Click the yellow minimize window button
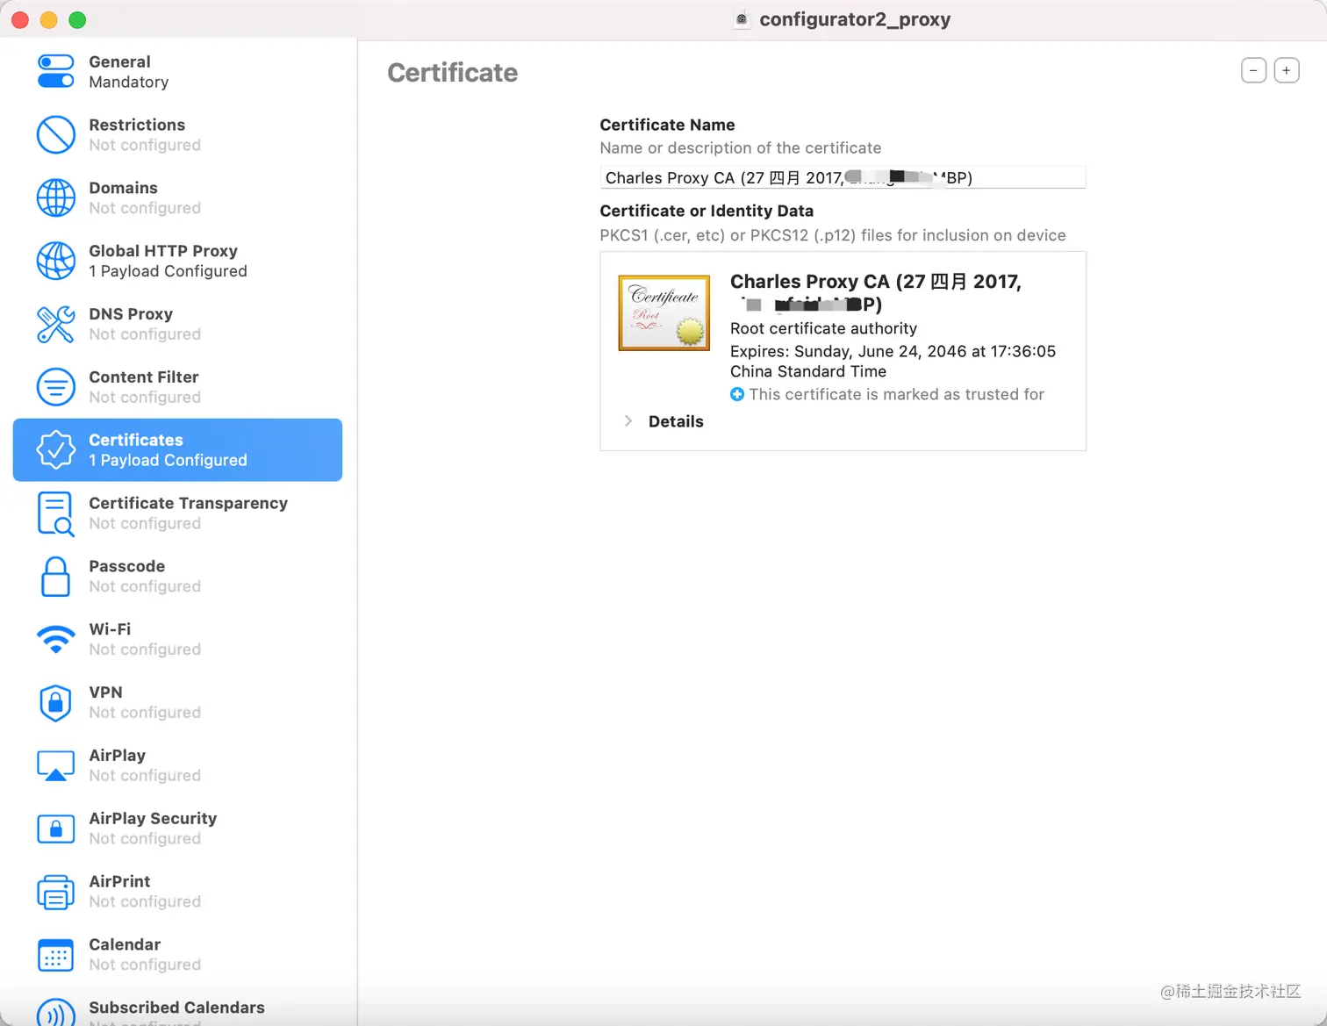 pos(49,19)
